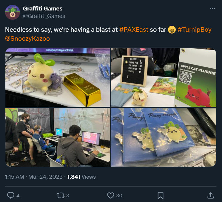The width and height of the screenshot is (222, 202).
Task: Click the like count number 30
Action: (x=119, y=196)
